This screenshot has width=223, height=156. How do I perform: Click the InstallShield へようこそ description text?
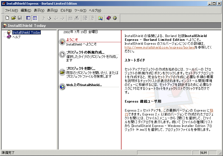tap(81, 44)
